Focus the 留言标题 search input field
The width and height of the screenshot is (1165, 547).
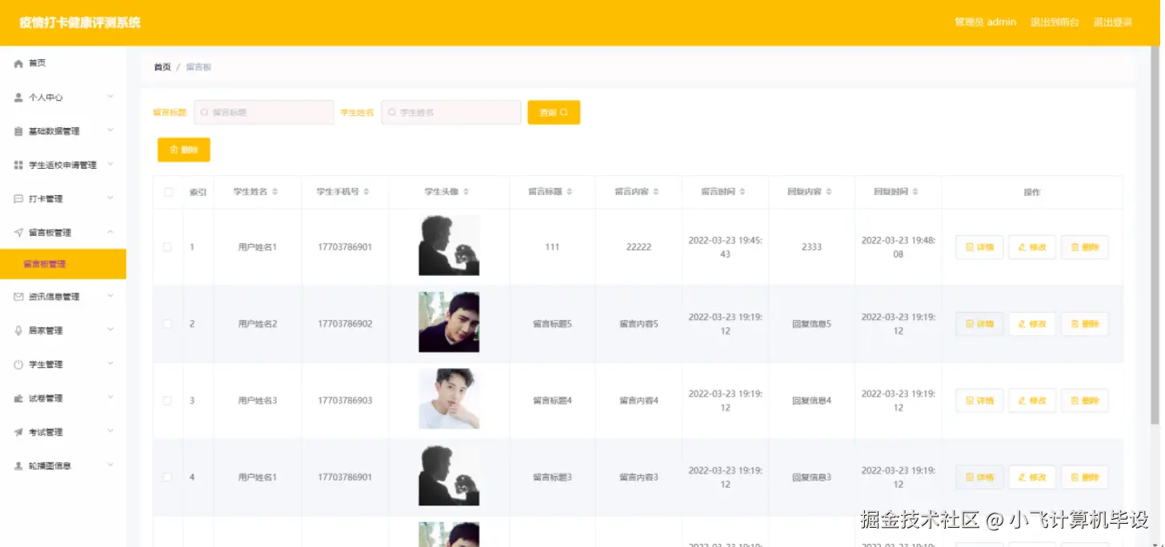tap(264, 113)
